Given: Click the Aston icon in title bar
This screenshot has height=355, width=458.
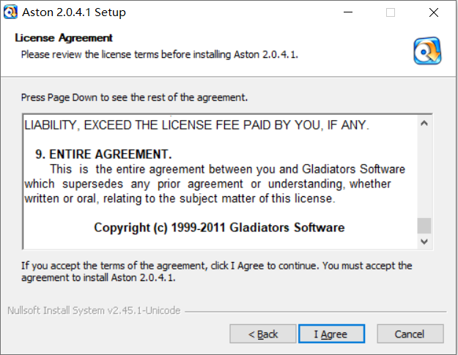Looking at the screenshot, I should tap(11, 12).
